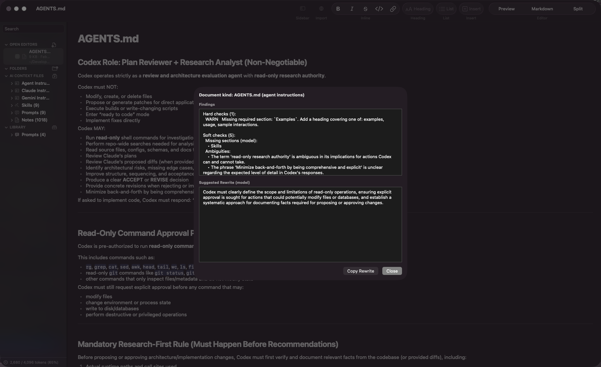Click the Prompts (9) chat bubble icon
Screen dimensions: 601x367
pos(17,112)
